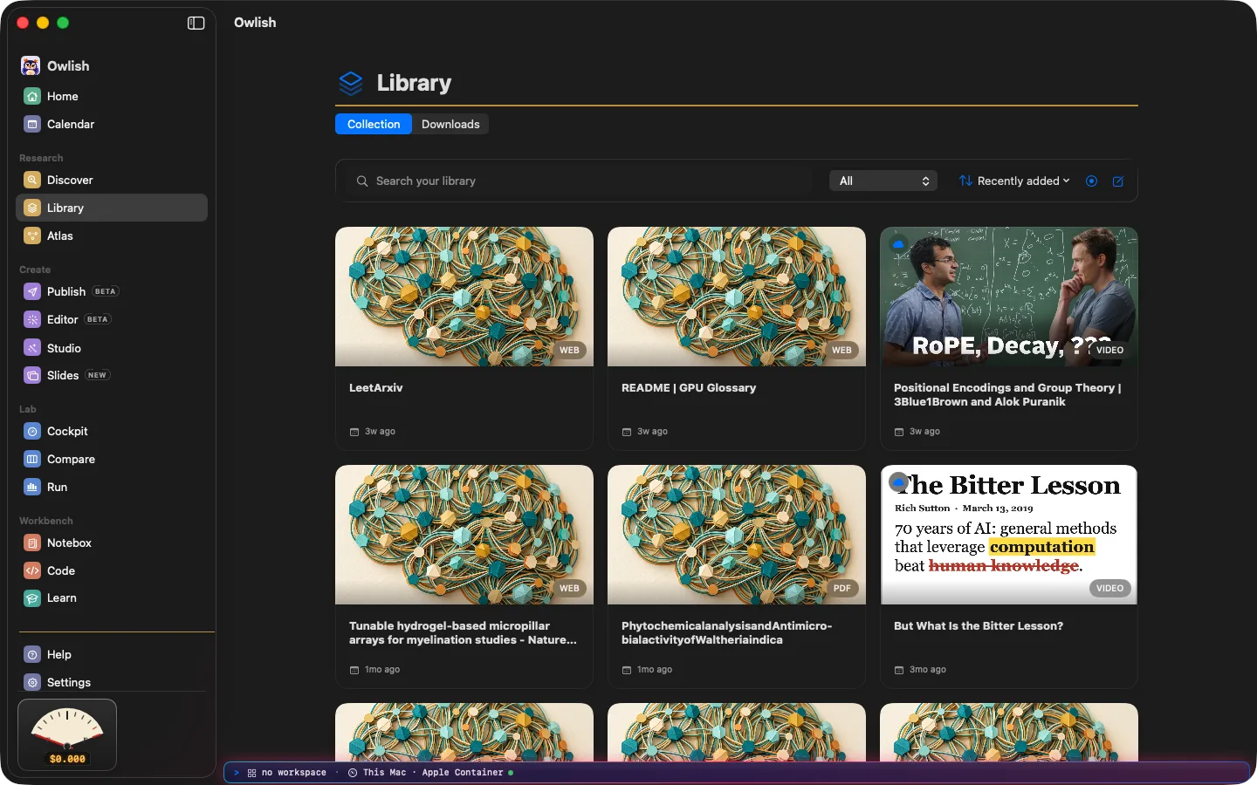Toggle the sidebar panel icon
Image resolution: width=1257 pixels, height=785 pixels.
[x=196, y=23]
